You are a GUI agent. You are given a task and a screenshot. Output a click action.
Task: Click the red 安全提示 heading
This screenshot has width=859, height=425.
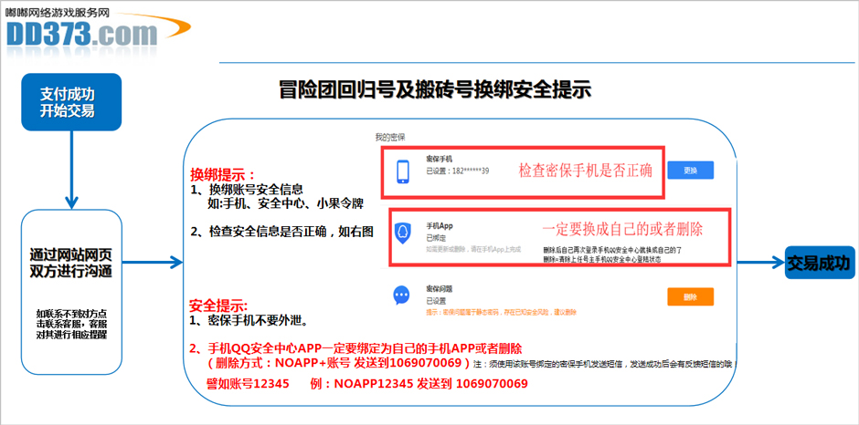click(x=218, y=306)
